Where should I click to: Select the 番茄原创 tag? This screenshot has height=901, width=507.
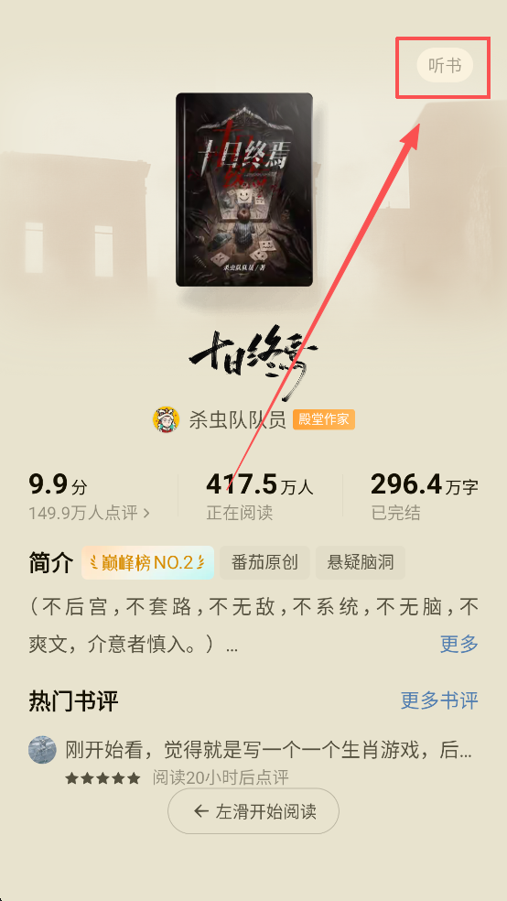coord(264,562)
